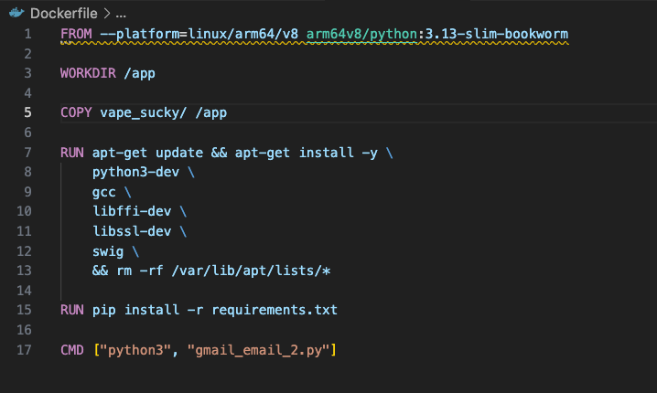Click the CMD keyword on line 17

[x=72, y=350]
